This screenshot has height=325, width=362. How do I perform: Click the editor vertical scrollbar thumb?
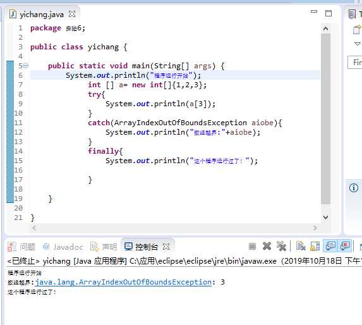[325, 119]
